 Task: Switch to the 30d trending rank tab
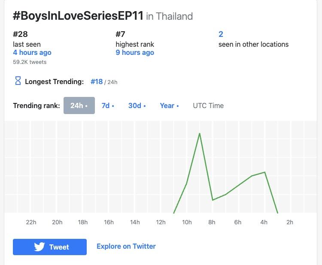point(137,105)
